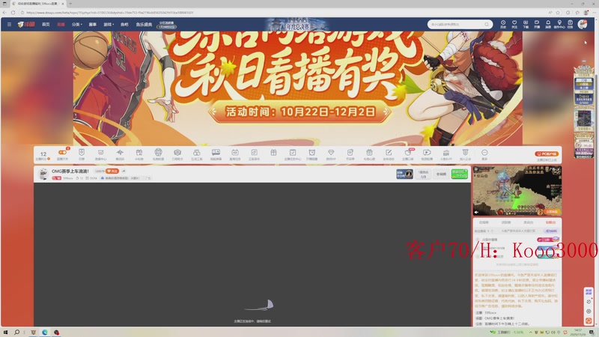Go to 首页 home tab

pos(46,24)
